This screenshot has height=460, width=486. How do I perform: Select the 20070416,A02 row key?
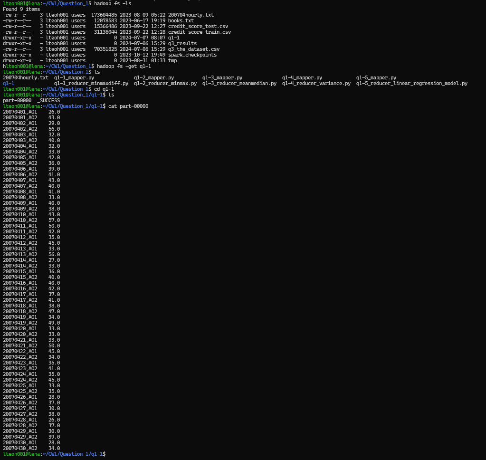click(20, 288)
